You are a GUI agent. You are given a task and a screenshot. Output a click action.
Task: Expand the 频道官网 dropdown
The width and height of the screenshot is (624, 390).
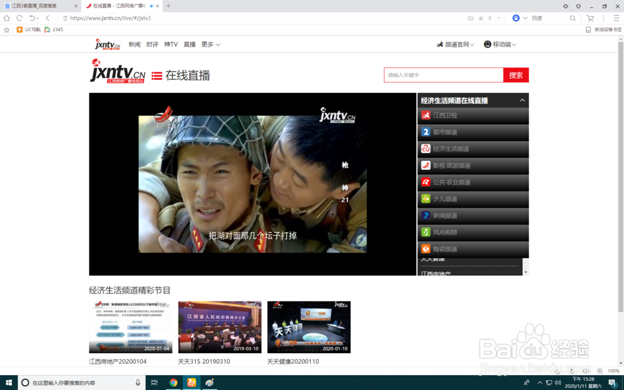[456, 44]
